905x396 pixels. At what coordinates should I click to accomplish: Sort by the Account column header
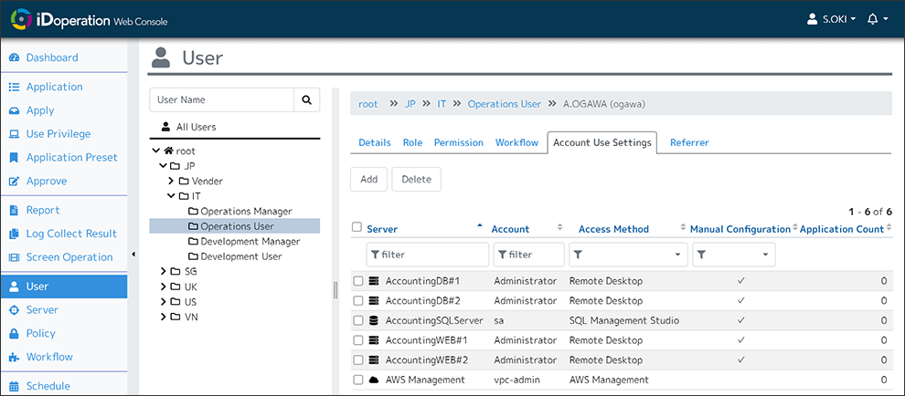[x=510, y=229]
